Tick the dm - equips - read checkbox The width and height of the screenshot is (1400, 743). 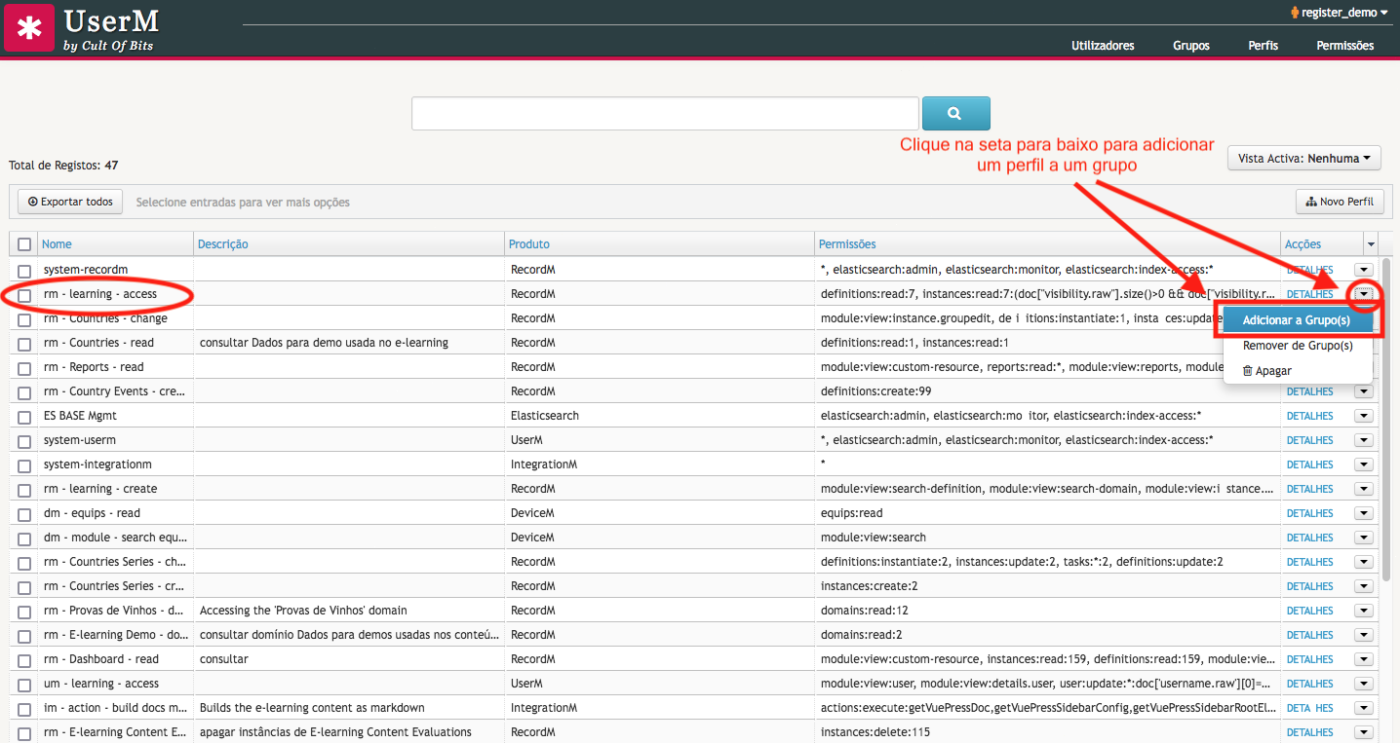coord(24,513)
